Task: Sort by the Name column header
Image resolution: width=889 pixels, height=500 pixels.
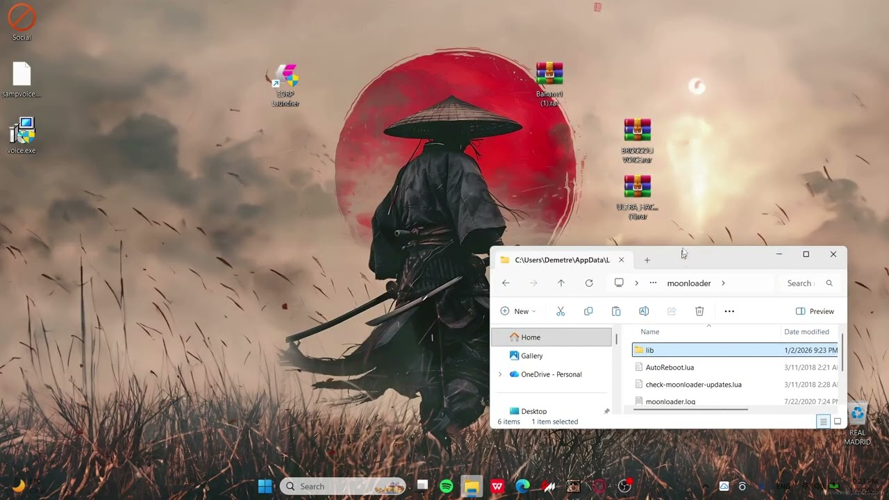Action: pyautogui.click(x=650, y=332)
